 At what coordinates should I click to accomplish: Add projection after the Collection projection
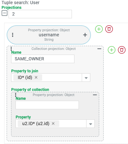coord(112,50)
